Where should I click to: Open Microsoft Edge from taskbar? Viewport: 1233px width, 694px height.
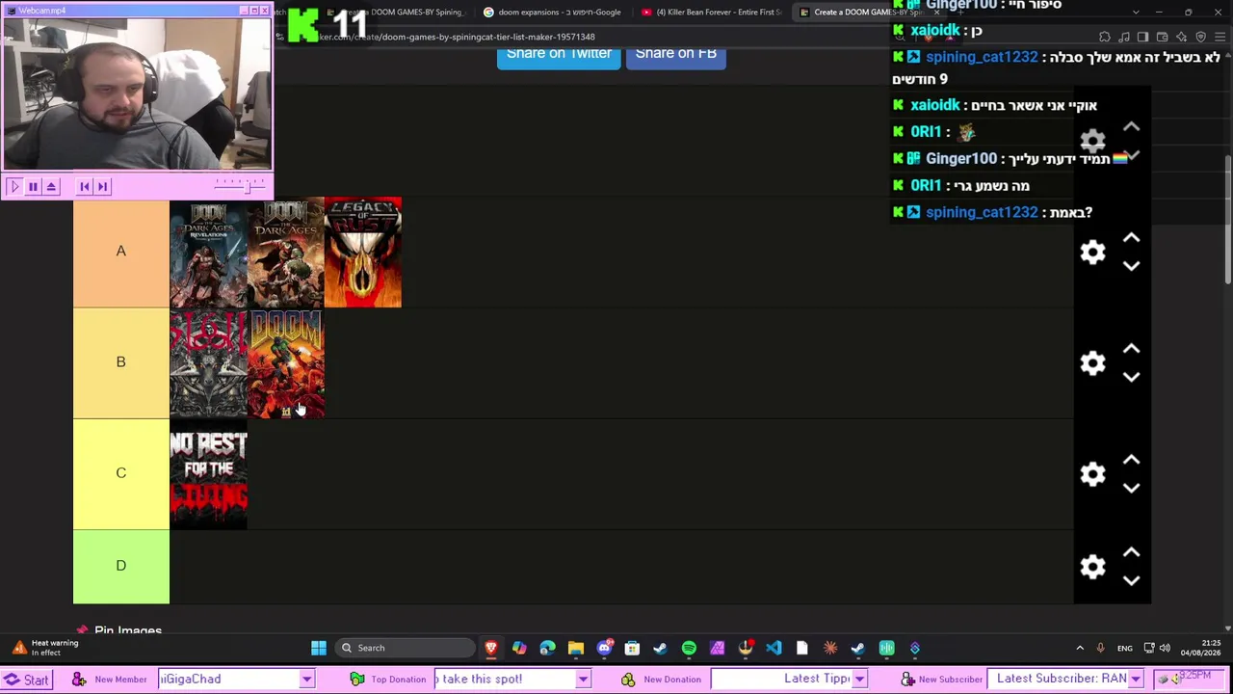tap(547, 648)
